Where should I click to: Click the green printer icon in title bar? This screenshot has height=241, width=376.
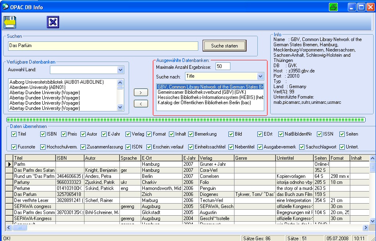coord(334,7)
